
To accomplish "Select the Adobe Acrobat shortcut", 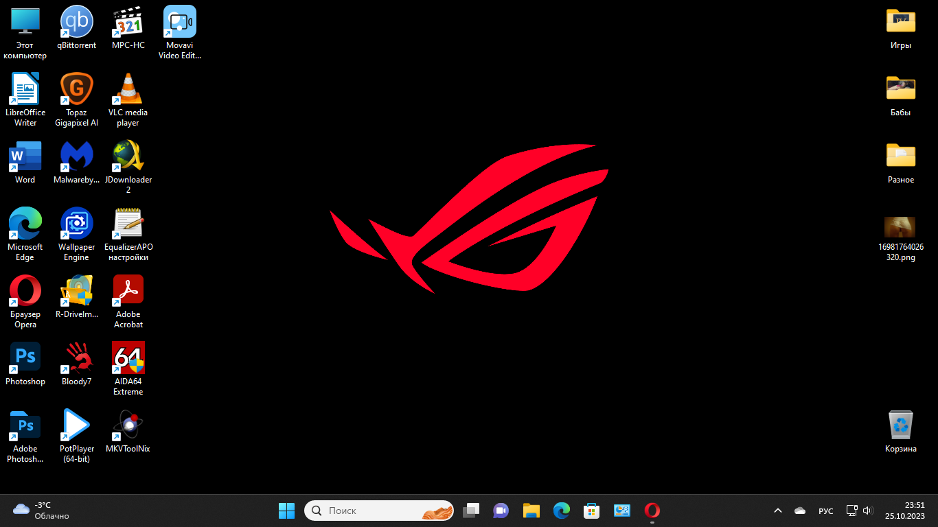I will (128, 302).
